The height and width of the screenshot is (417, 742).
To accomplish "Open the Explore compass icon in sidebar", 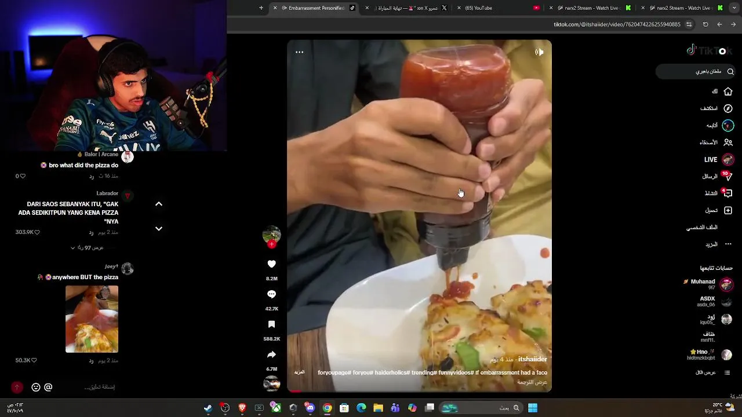I will (728, 108).
